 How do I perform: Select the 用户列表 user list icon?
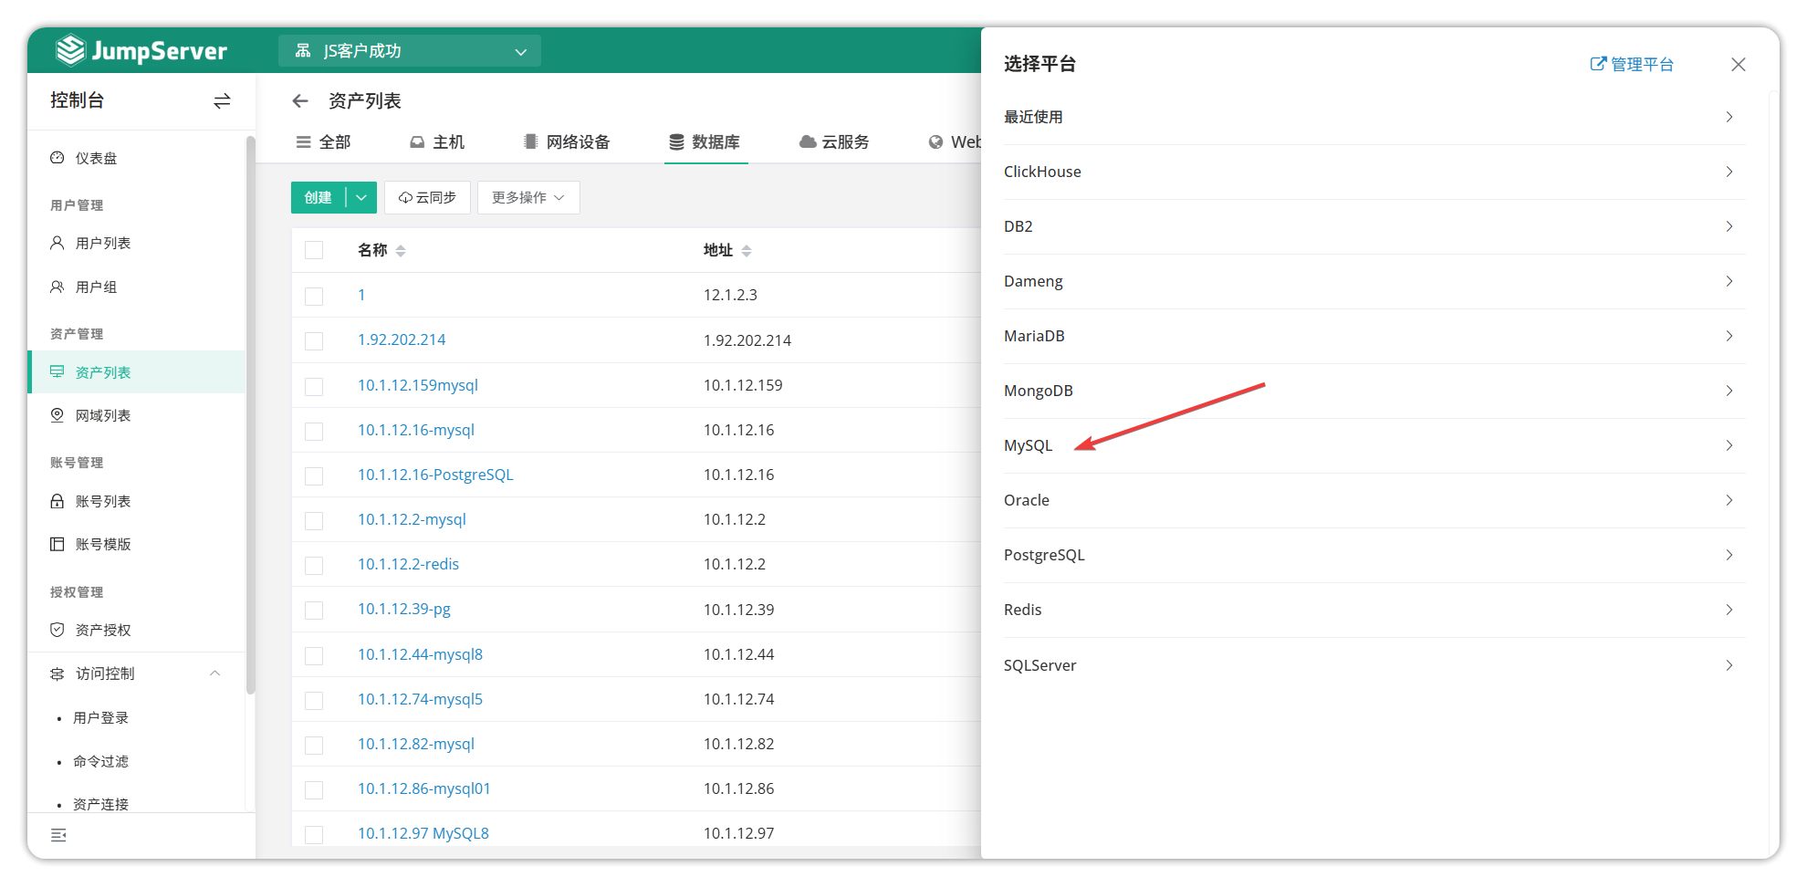point(57,243)
